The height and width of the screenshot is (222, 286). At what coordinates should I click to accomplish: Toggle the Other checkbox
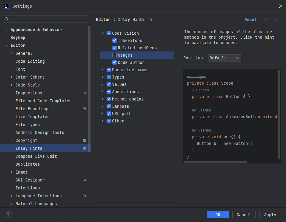[x=109, y=121]
